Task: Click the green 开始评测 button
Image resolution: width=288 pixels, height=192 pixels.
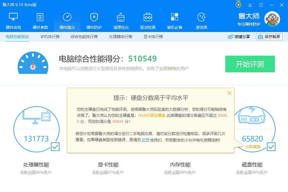Action: (250, 64)
